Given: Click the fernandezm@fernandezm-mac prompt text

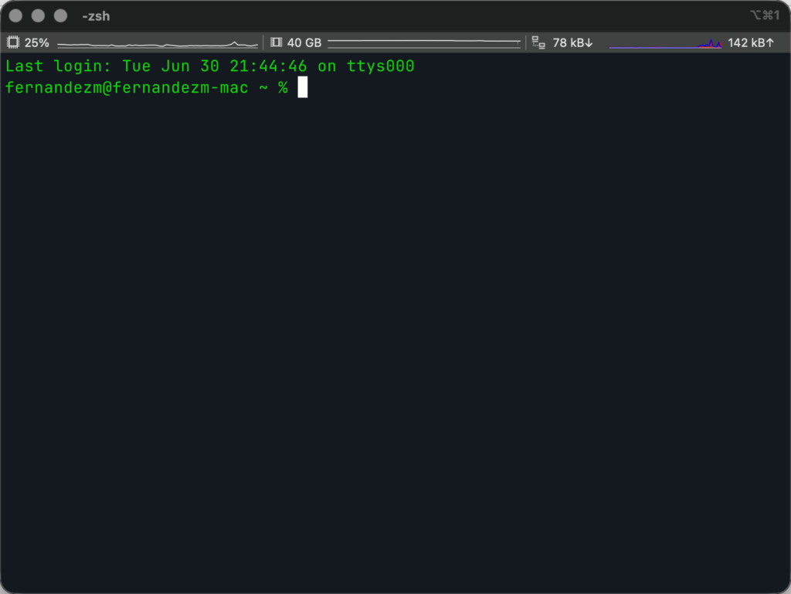Looking at the screenshot, I should [x=127, y=88].
